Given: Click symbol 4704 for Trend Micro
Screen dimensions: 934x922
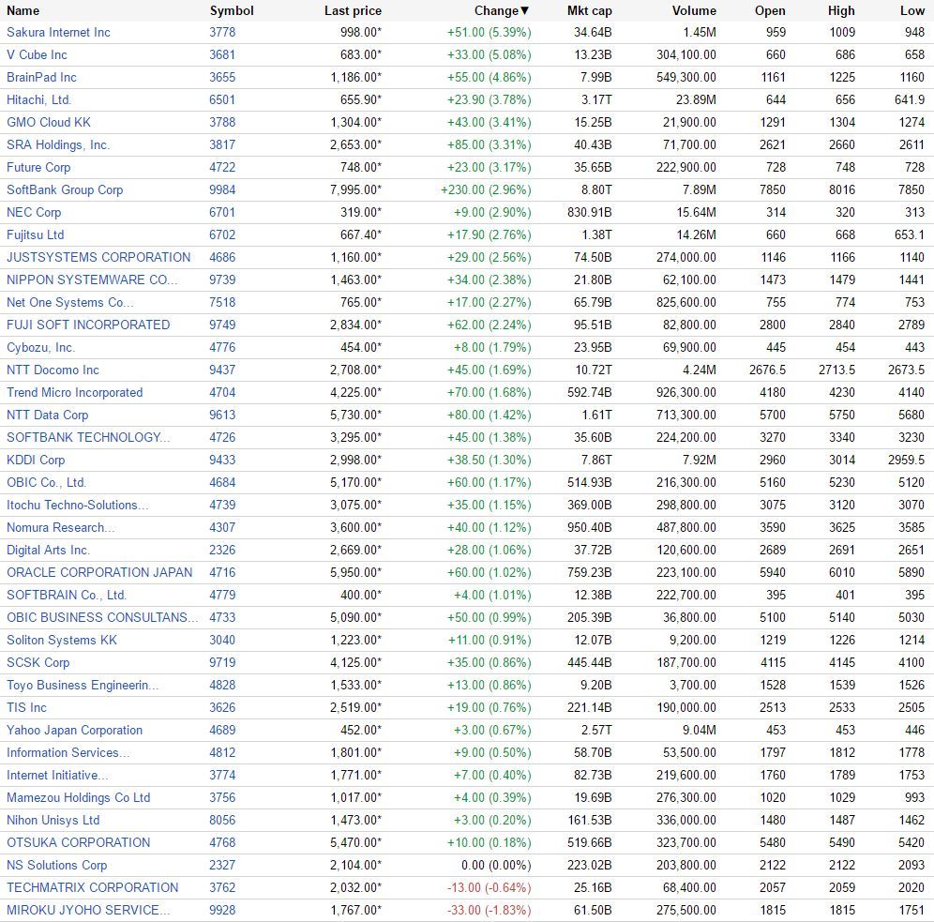Looking at the screenshot, I should tap(222, 392).
